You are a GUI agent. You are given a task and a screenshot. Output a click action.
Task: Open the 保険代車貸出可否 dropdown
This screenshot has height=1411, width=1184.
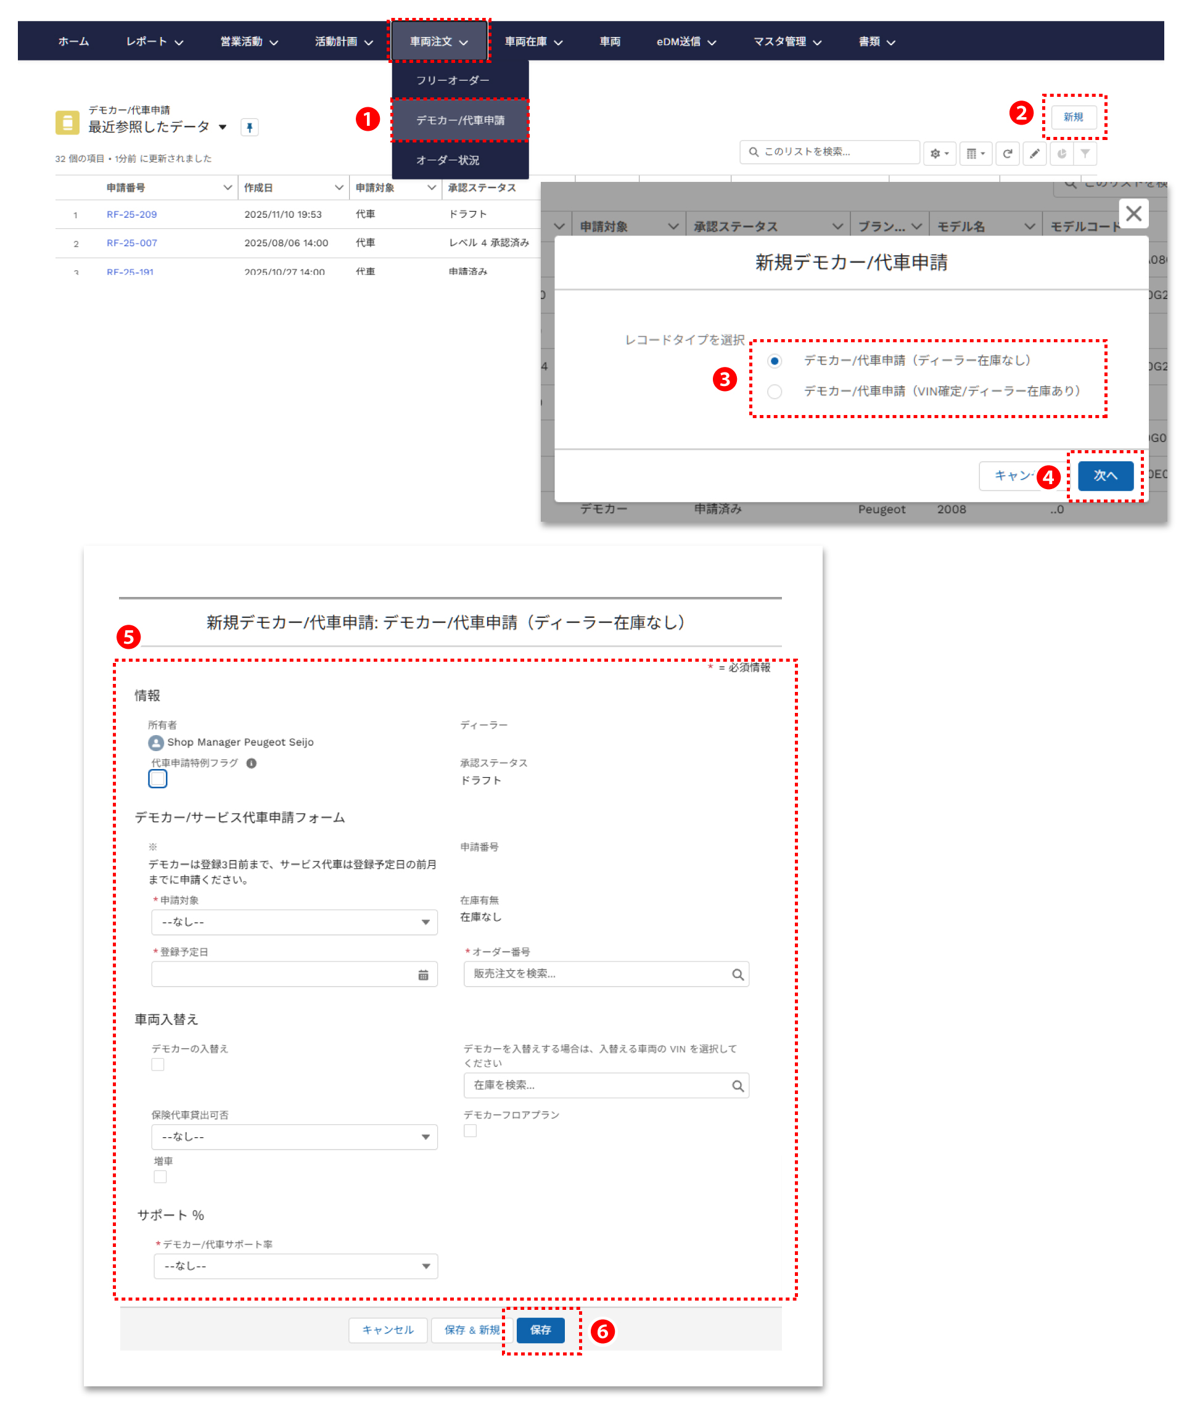[294, 1137]
